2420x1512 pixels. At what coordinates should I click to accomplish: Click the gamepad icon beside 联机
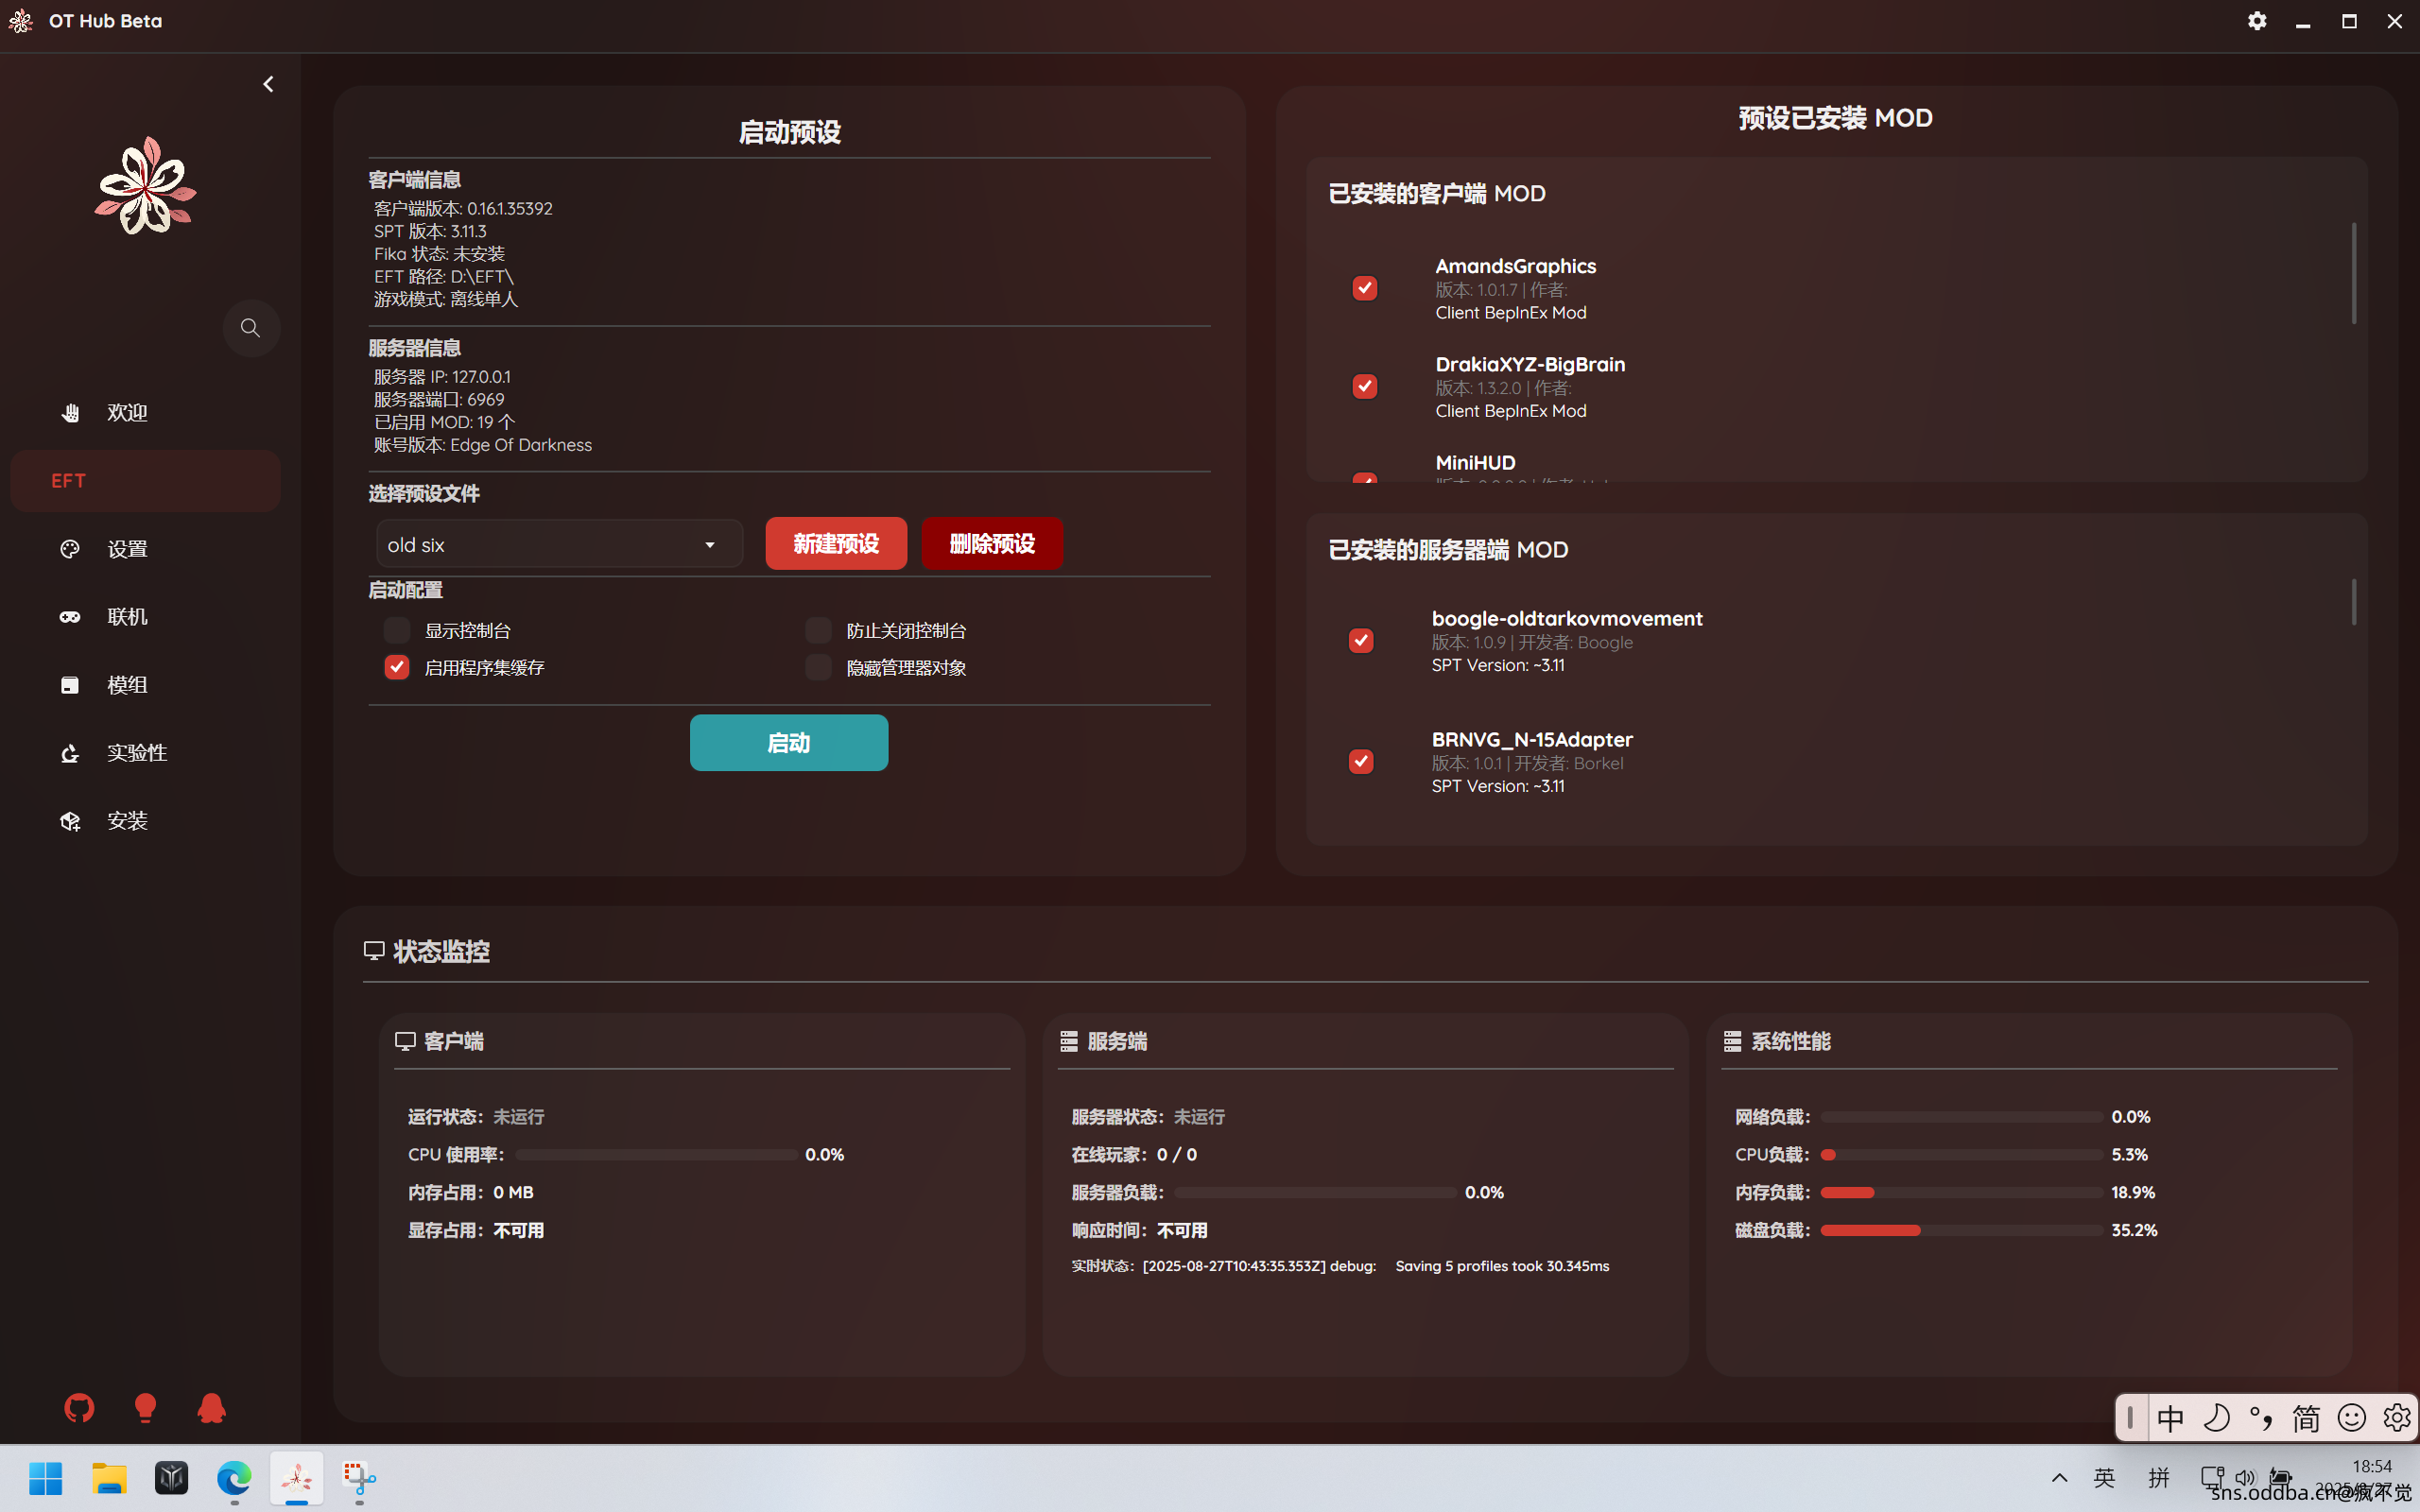click(x=70, y=617)
